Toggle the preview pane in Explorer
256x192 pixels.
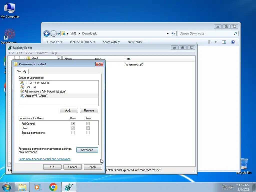[x=224, y=42]
